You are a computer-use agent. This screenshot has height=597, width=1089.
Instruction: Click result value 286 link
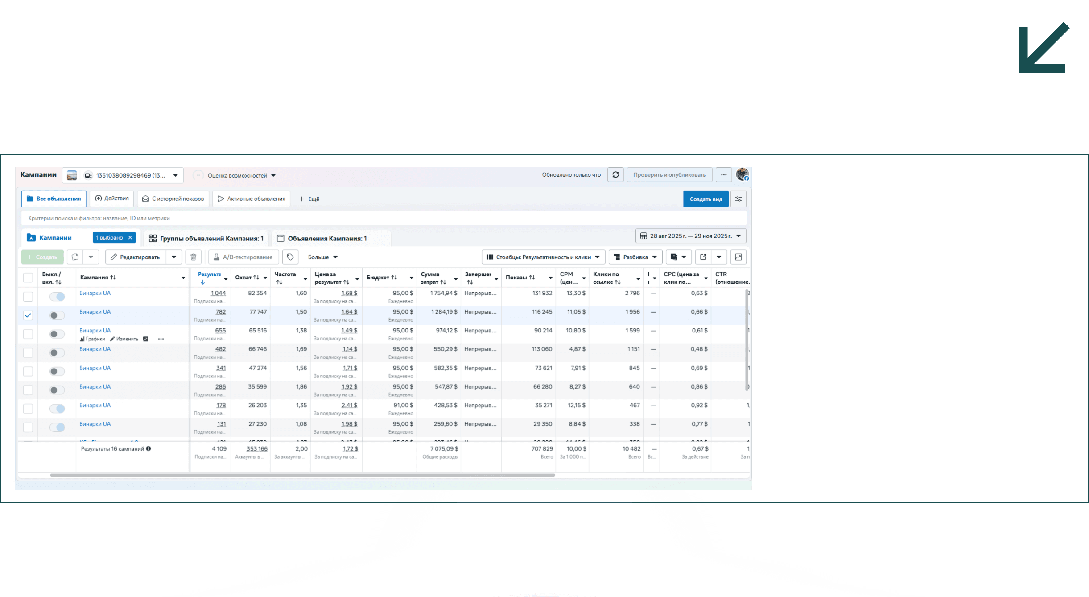(x=221, y=387)
